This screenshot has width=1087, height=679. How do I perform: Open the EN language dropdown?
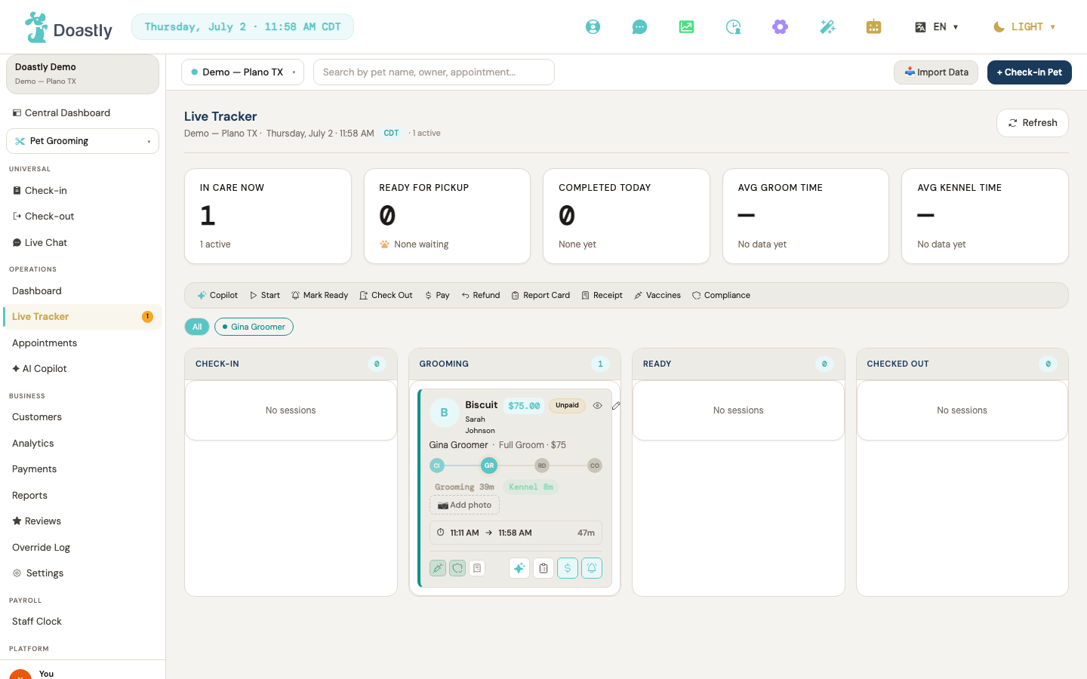pyautogui.click(x=937, y=27)
